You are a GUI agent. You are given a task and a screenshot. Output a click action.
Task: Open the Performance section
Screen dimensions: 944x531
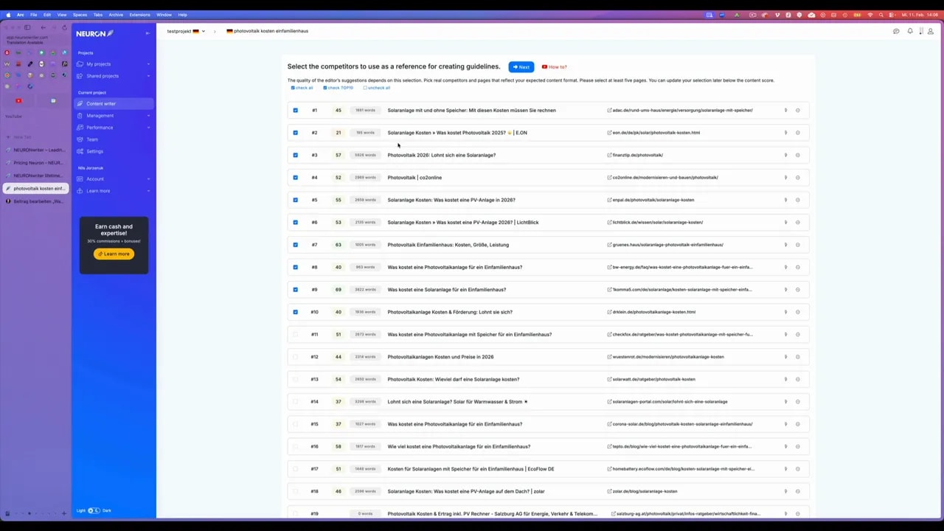pyautogui.click(x=100, y=127)
